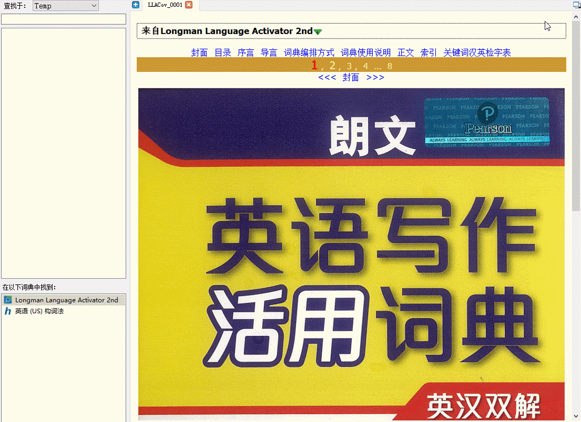This screenshot has height=422, width=581.
Task: Switch to the LLACov_0001 tab
Action: 165,5
